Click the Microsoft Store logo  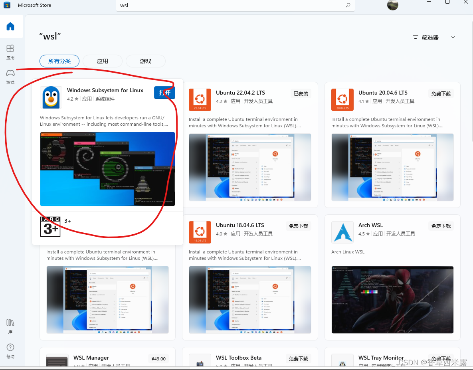6,5
